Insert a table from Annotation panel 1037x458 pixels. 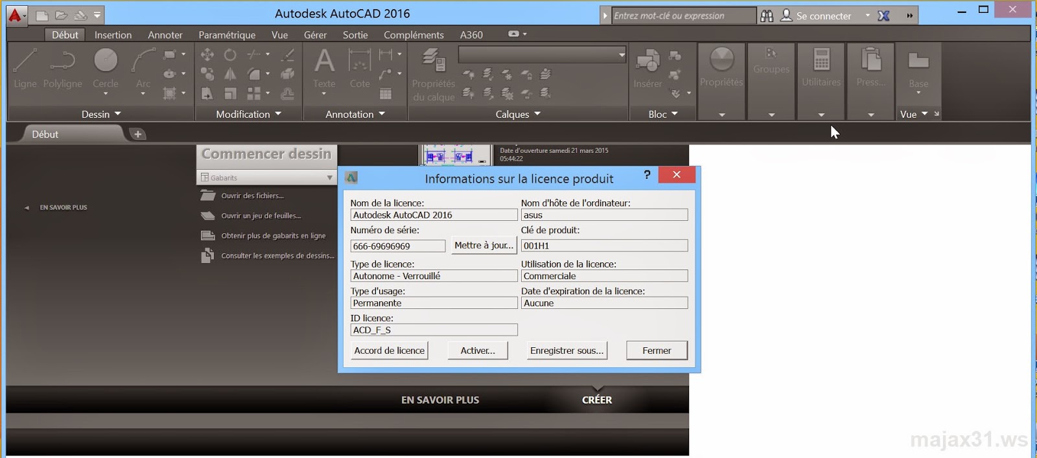(386, 94)
